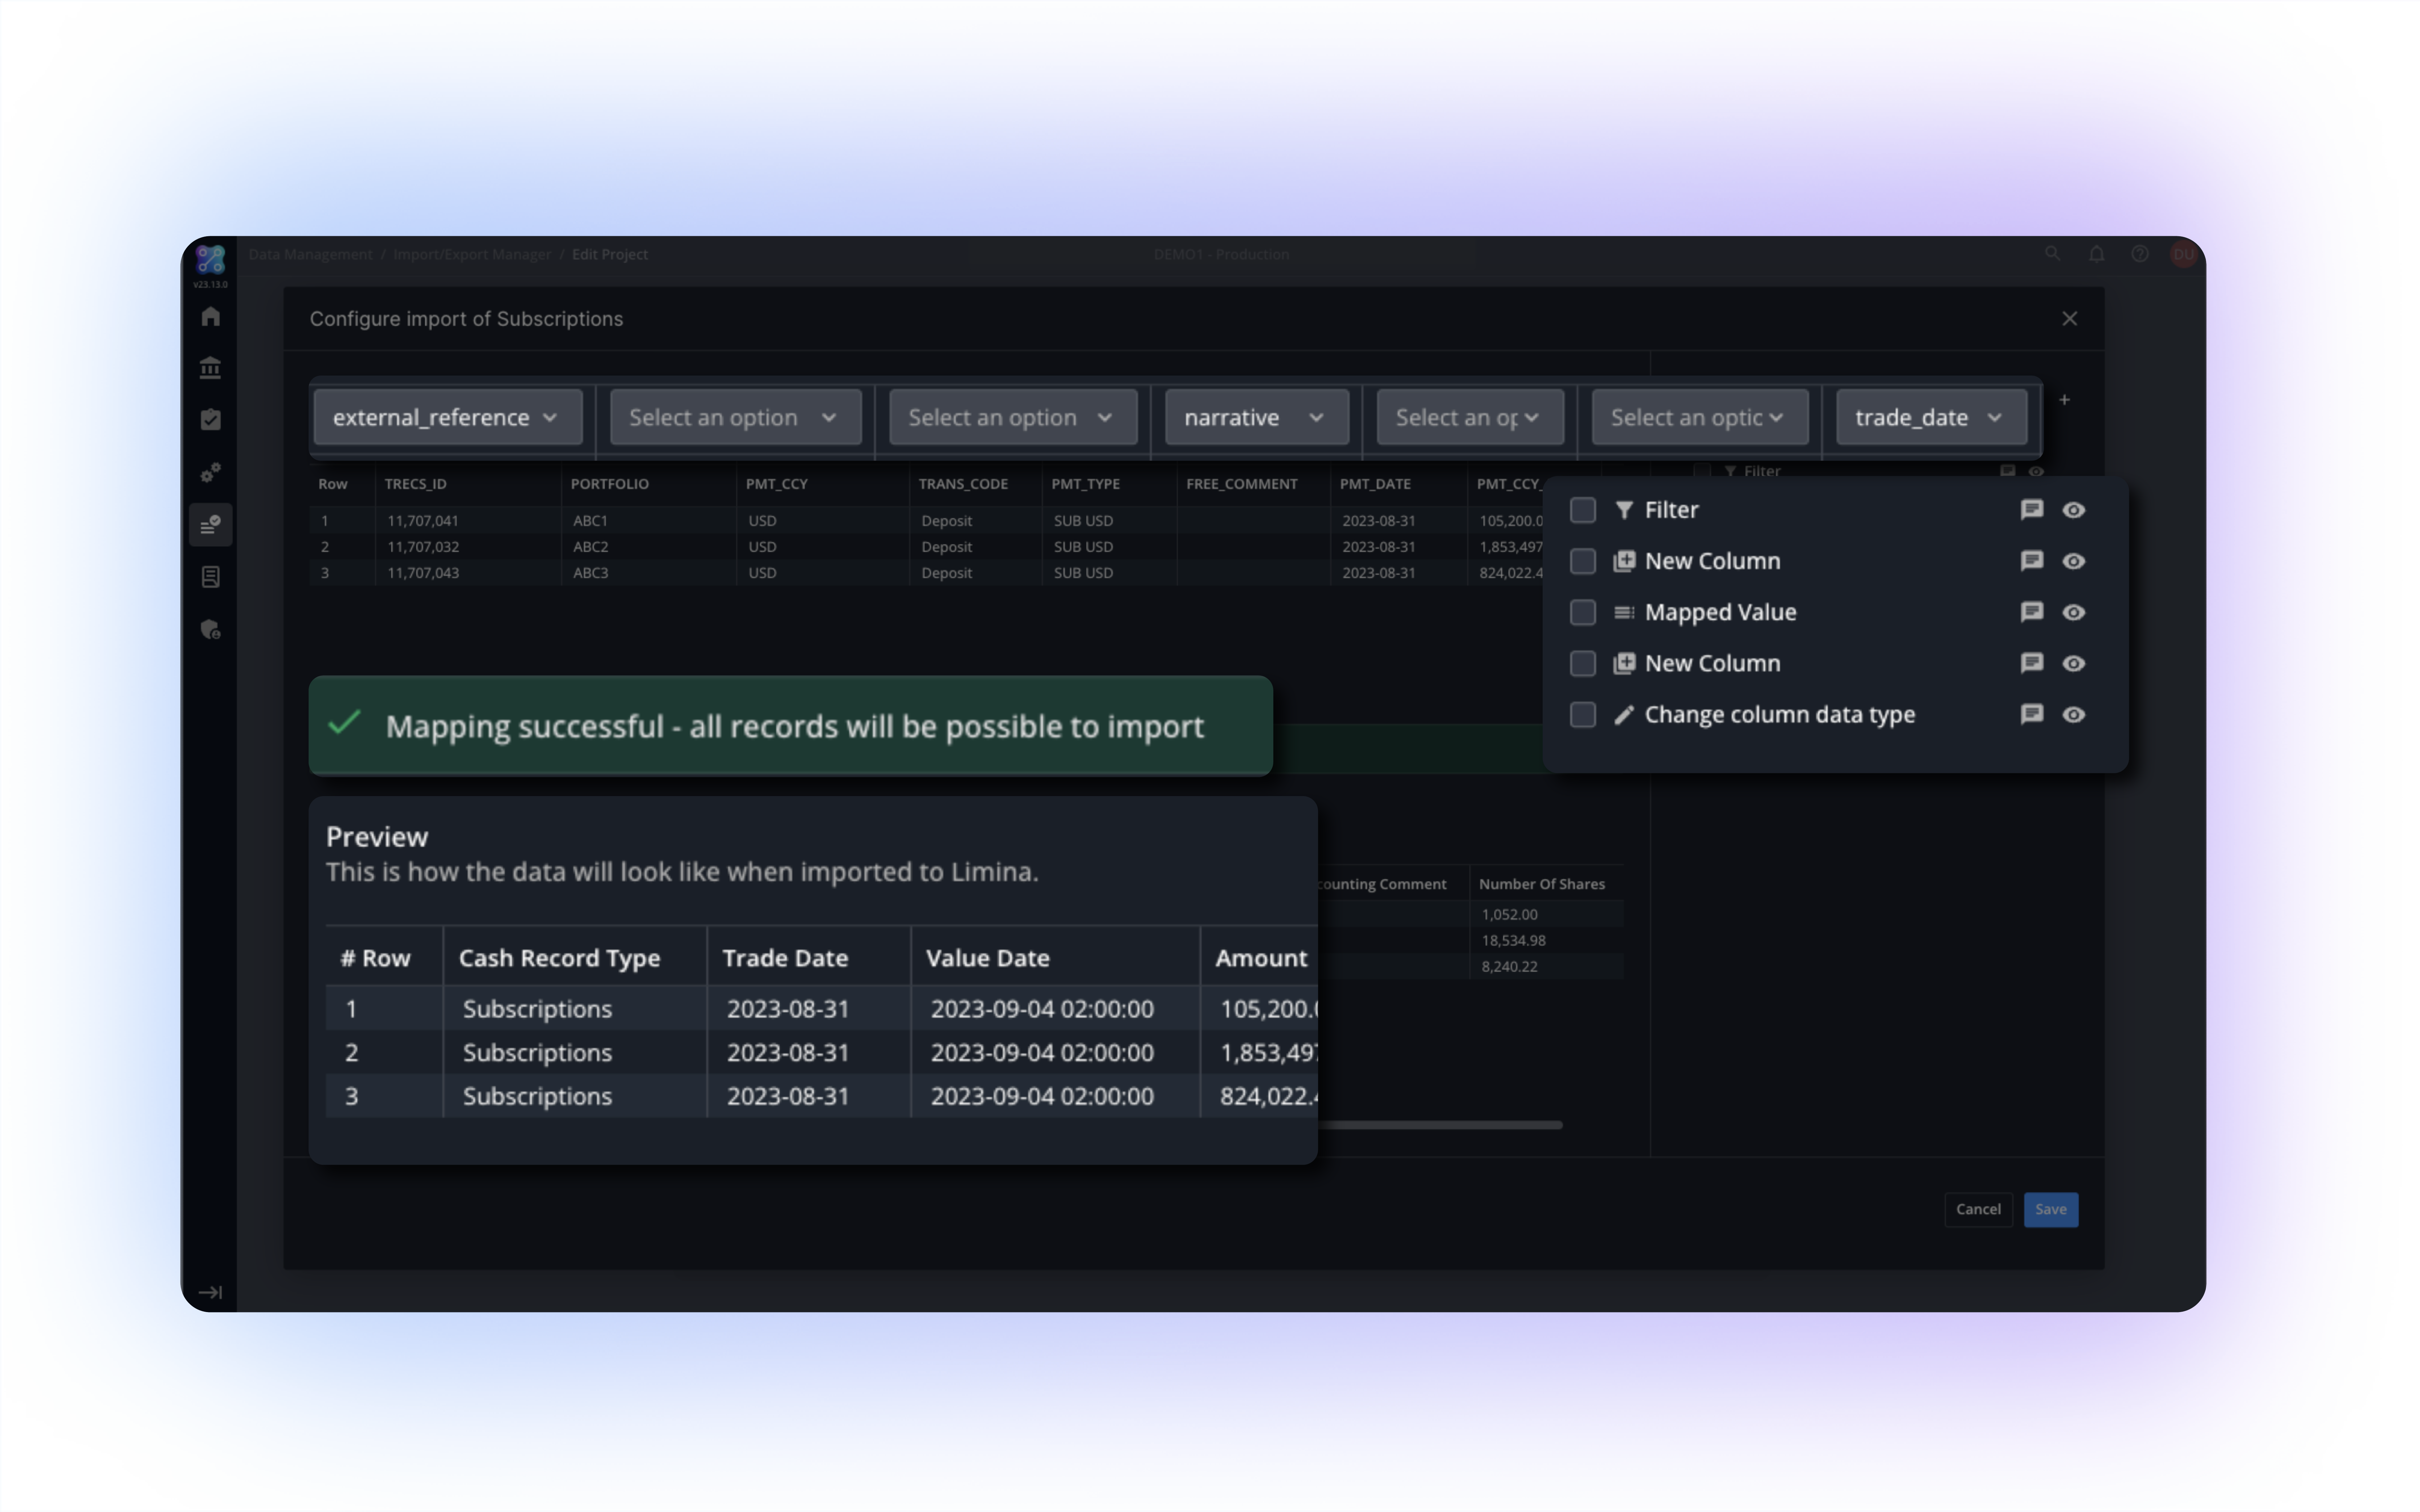Click the TRANS_CODE column header
The width and height of the screenshot is (2420, 1512).
pyautogui.click(x=963, y=484)
